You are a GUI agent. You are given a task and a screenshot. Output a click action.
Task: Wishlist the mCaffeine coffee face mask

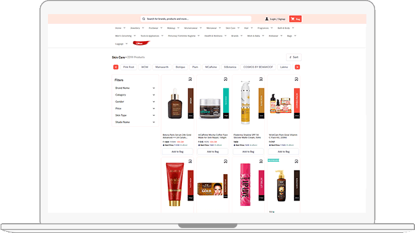[226, 79]
